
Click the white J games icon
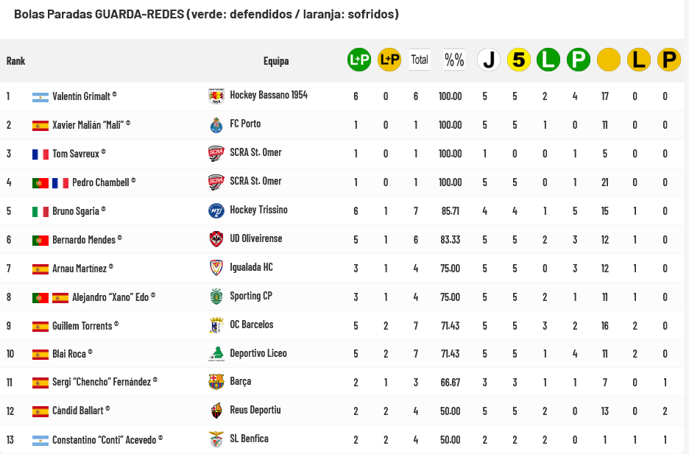[489, 60]
